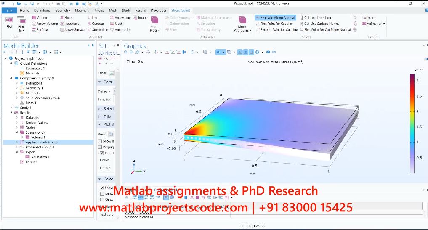Image resolution: width=428 pixels, height=230 pixels.
Task: Add an Isosurface plot
Action: tap(69, 24)
